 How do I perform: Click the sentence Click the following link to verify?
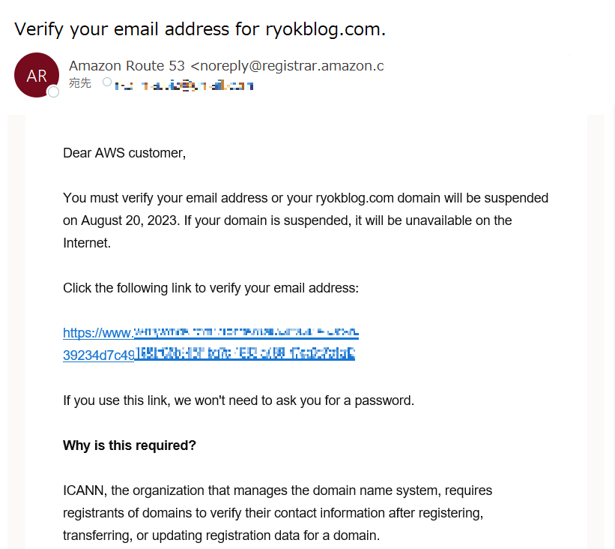pyautogui.click(x=210, y=288)
